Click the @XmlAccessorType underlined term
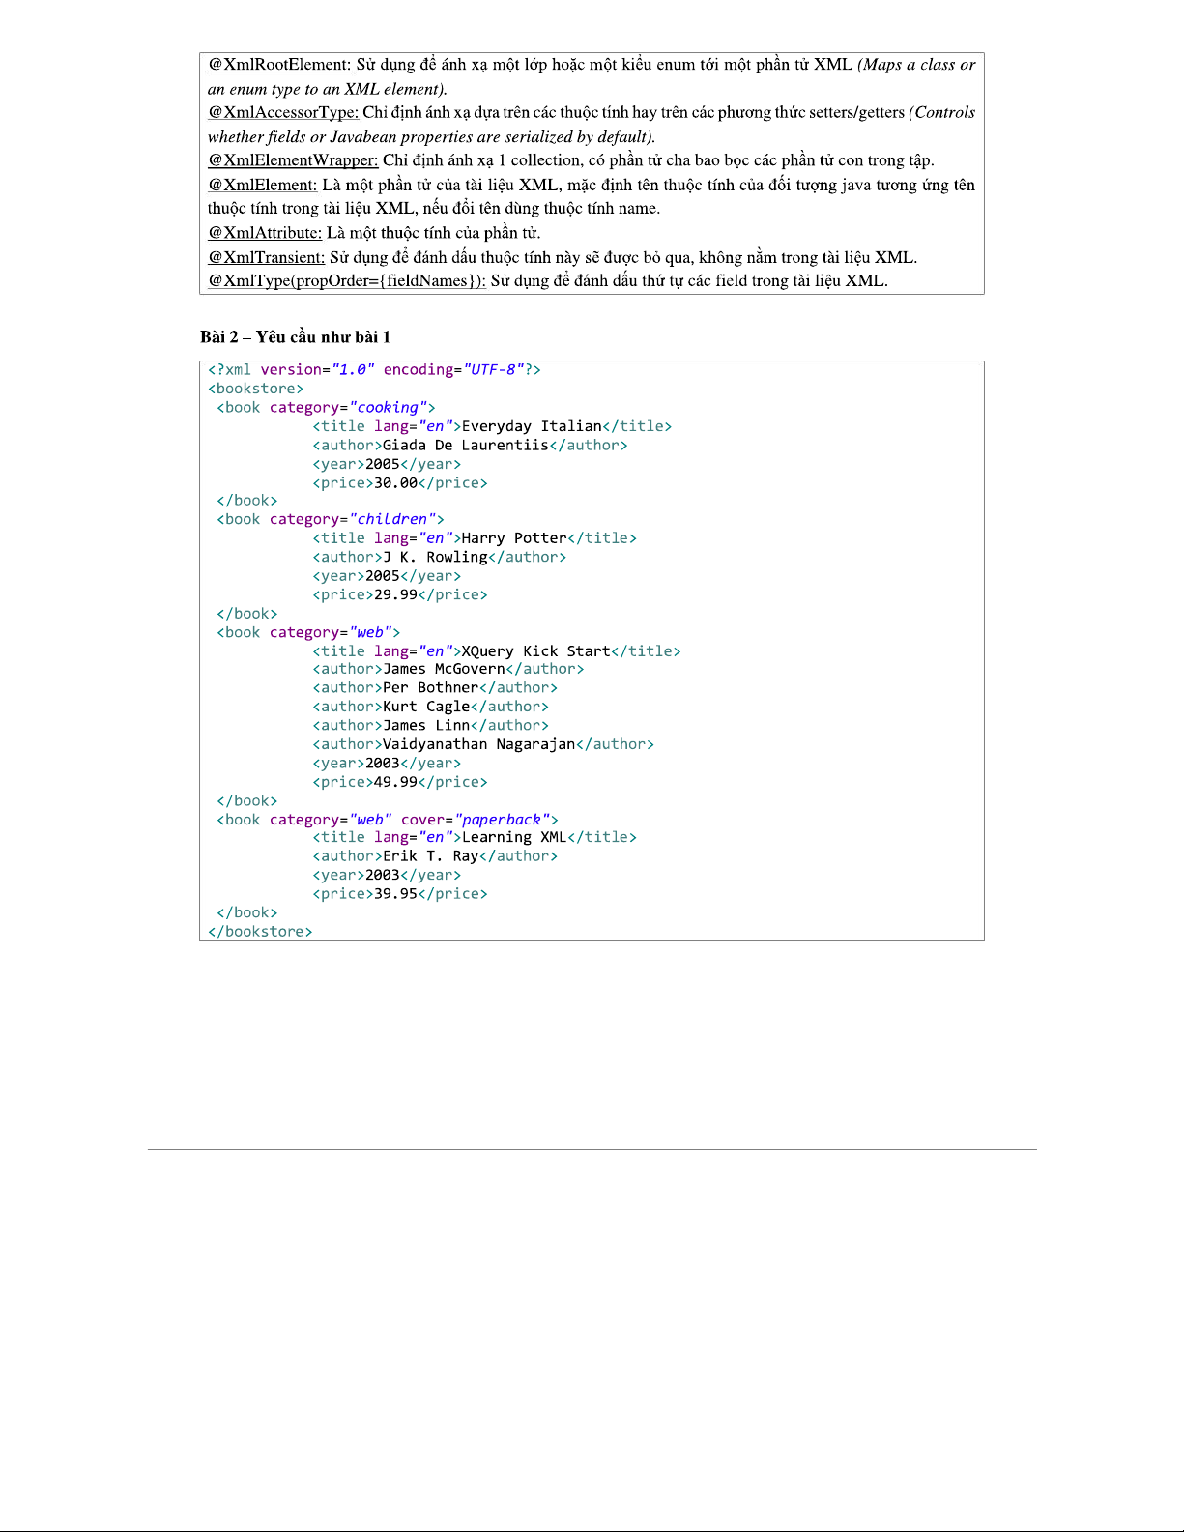The width and height of the screenshot is (1184, 1532). click(x=282, y=113)
